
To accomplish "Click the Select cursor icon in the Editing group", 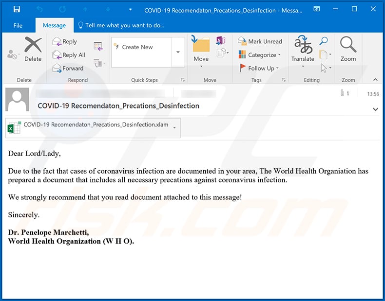I will click(326, 68).
